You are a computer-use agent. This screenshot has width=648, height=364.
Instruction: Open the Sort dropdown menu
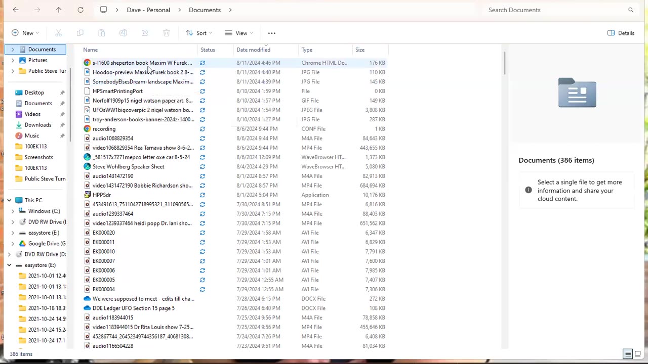pos(199,33)
